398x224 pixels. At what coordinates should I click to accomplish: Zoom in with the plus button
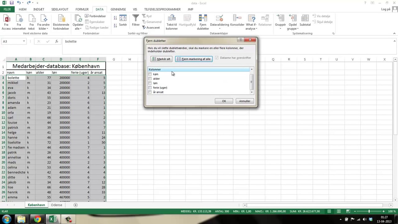coord(383,211)
